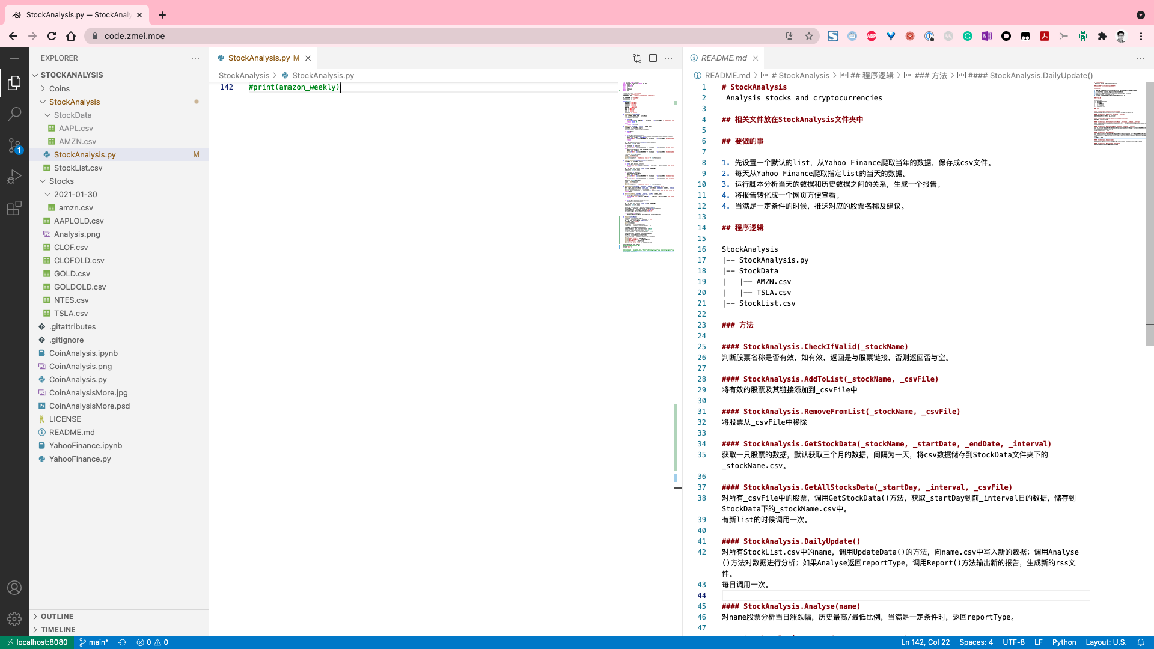
Task: Click the Python language mode button
Action: coord(1064,642)
